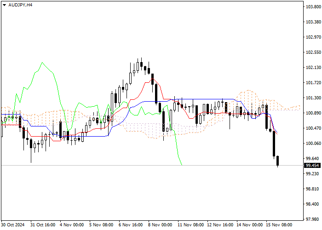Select the 15 Nov 08:00 time label
This screenshot has height=230, width=322.
(x=279, y=225)
